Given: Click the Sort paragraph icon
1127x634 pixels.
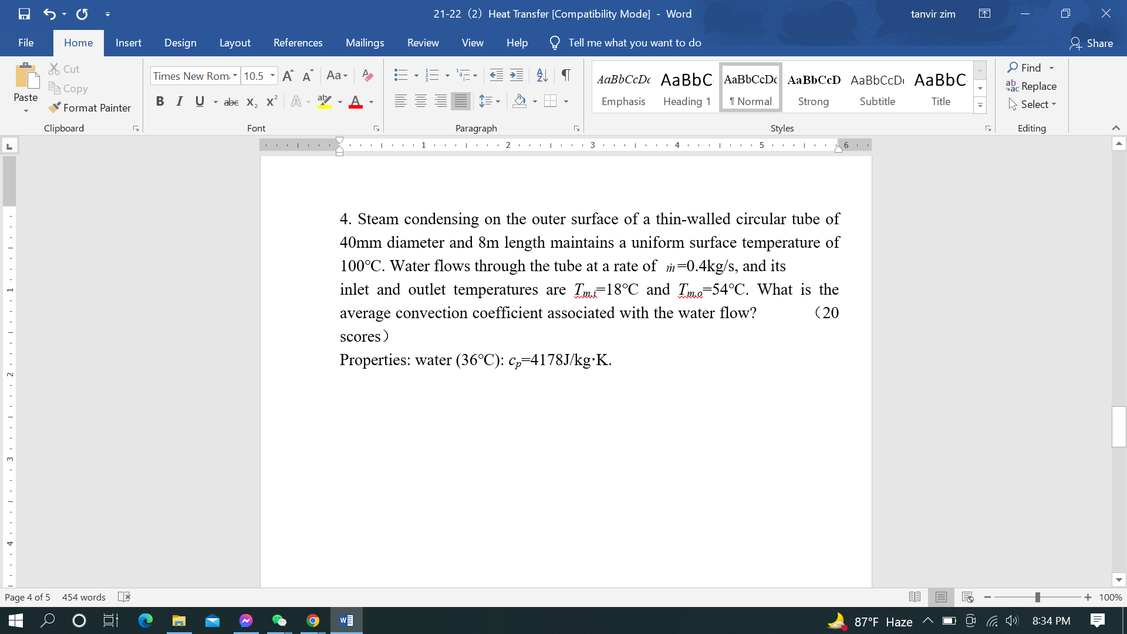Looking at the screenshot, I should tap(542, 75).
